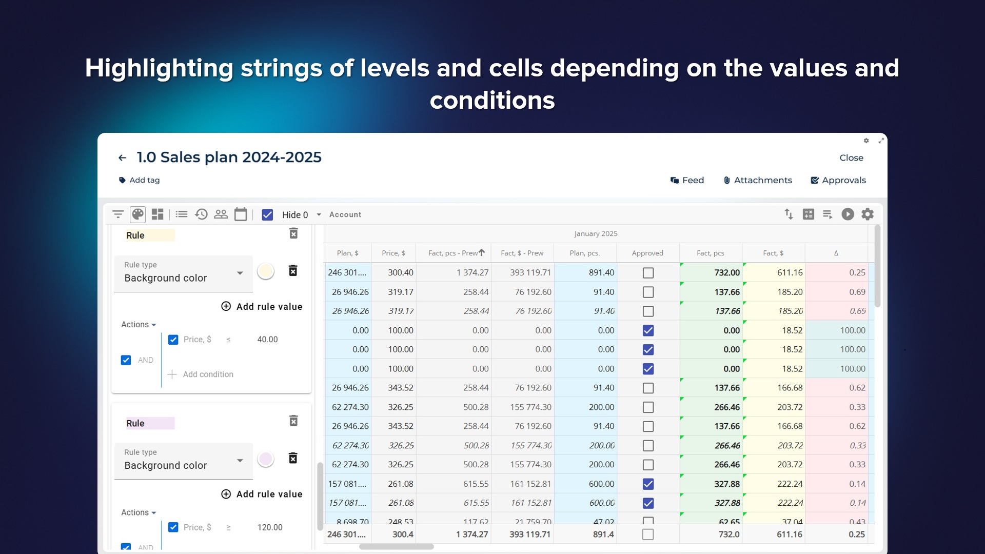Screen dimensions: 985x554
Task: Click Add rule value in the first rule
Action: pos(262,307)
